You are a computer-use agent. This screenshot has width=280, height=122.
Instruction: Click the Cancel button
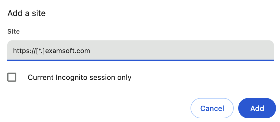tap(212, 108)
